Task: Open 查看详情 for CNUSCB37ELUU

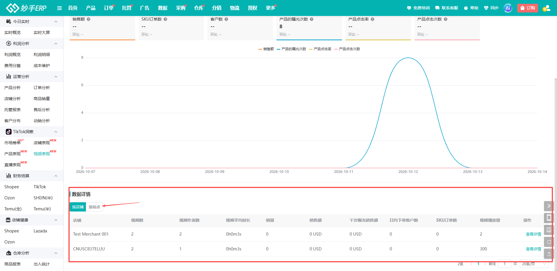Action: click(533, 249)
